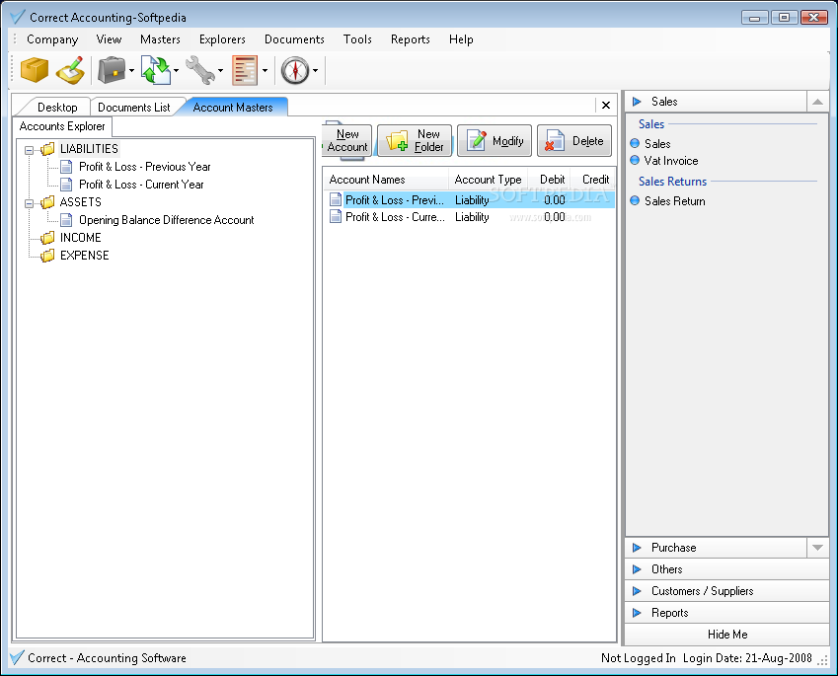Expand the Reports side panel
This screenshot has height=676, width=838.
click(726, 613)
